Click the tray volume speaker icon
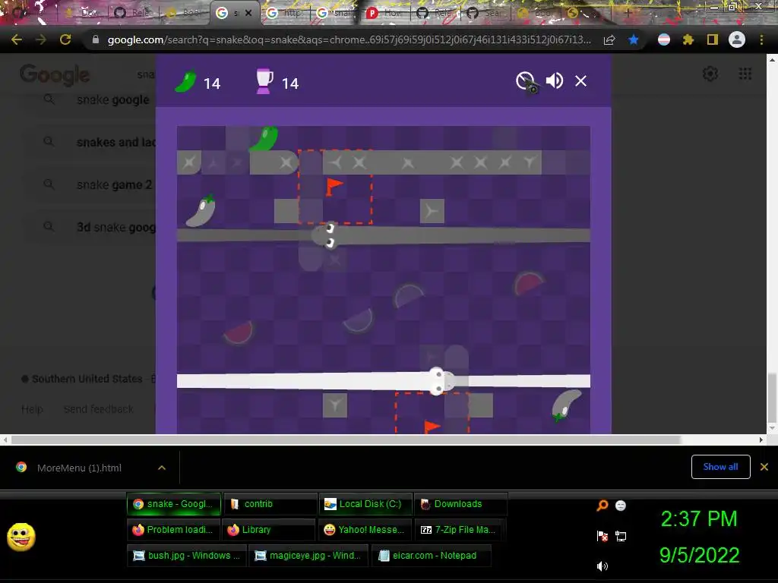This screenshot has width=778, height=583. [x=602, y=566]
